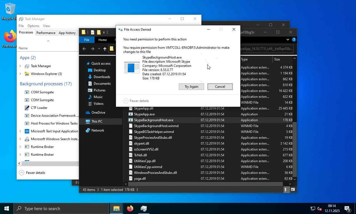The width and height of the screenshot is (356, 214).
Task: Collapse Task Manager with Fewer details
Action: pos(32,172)
